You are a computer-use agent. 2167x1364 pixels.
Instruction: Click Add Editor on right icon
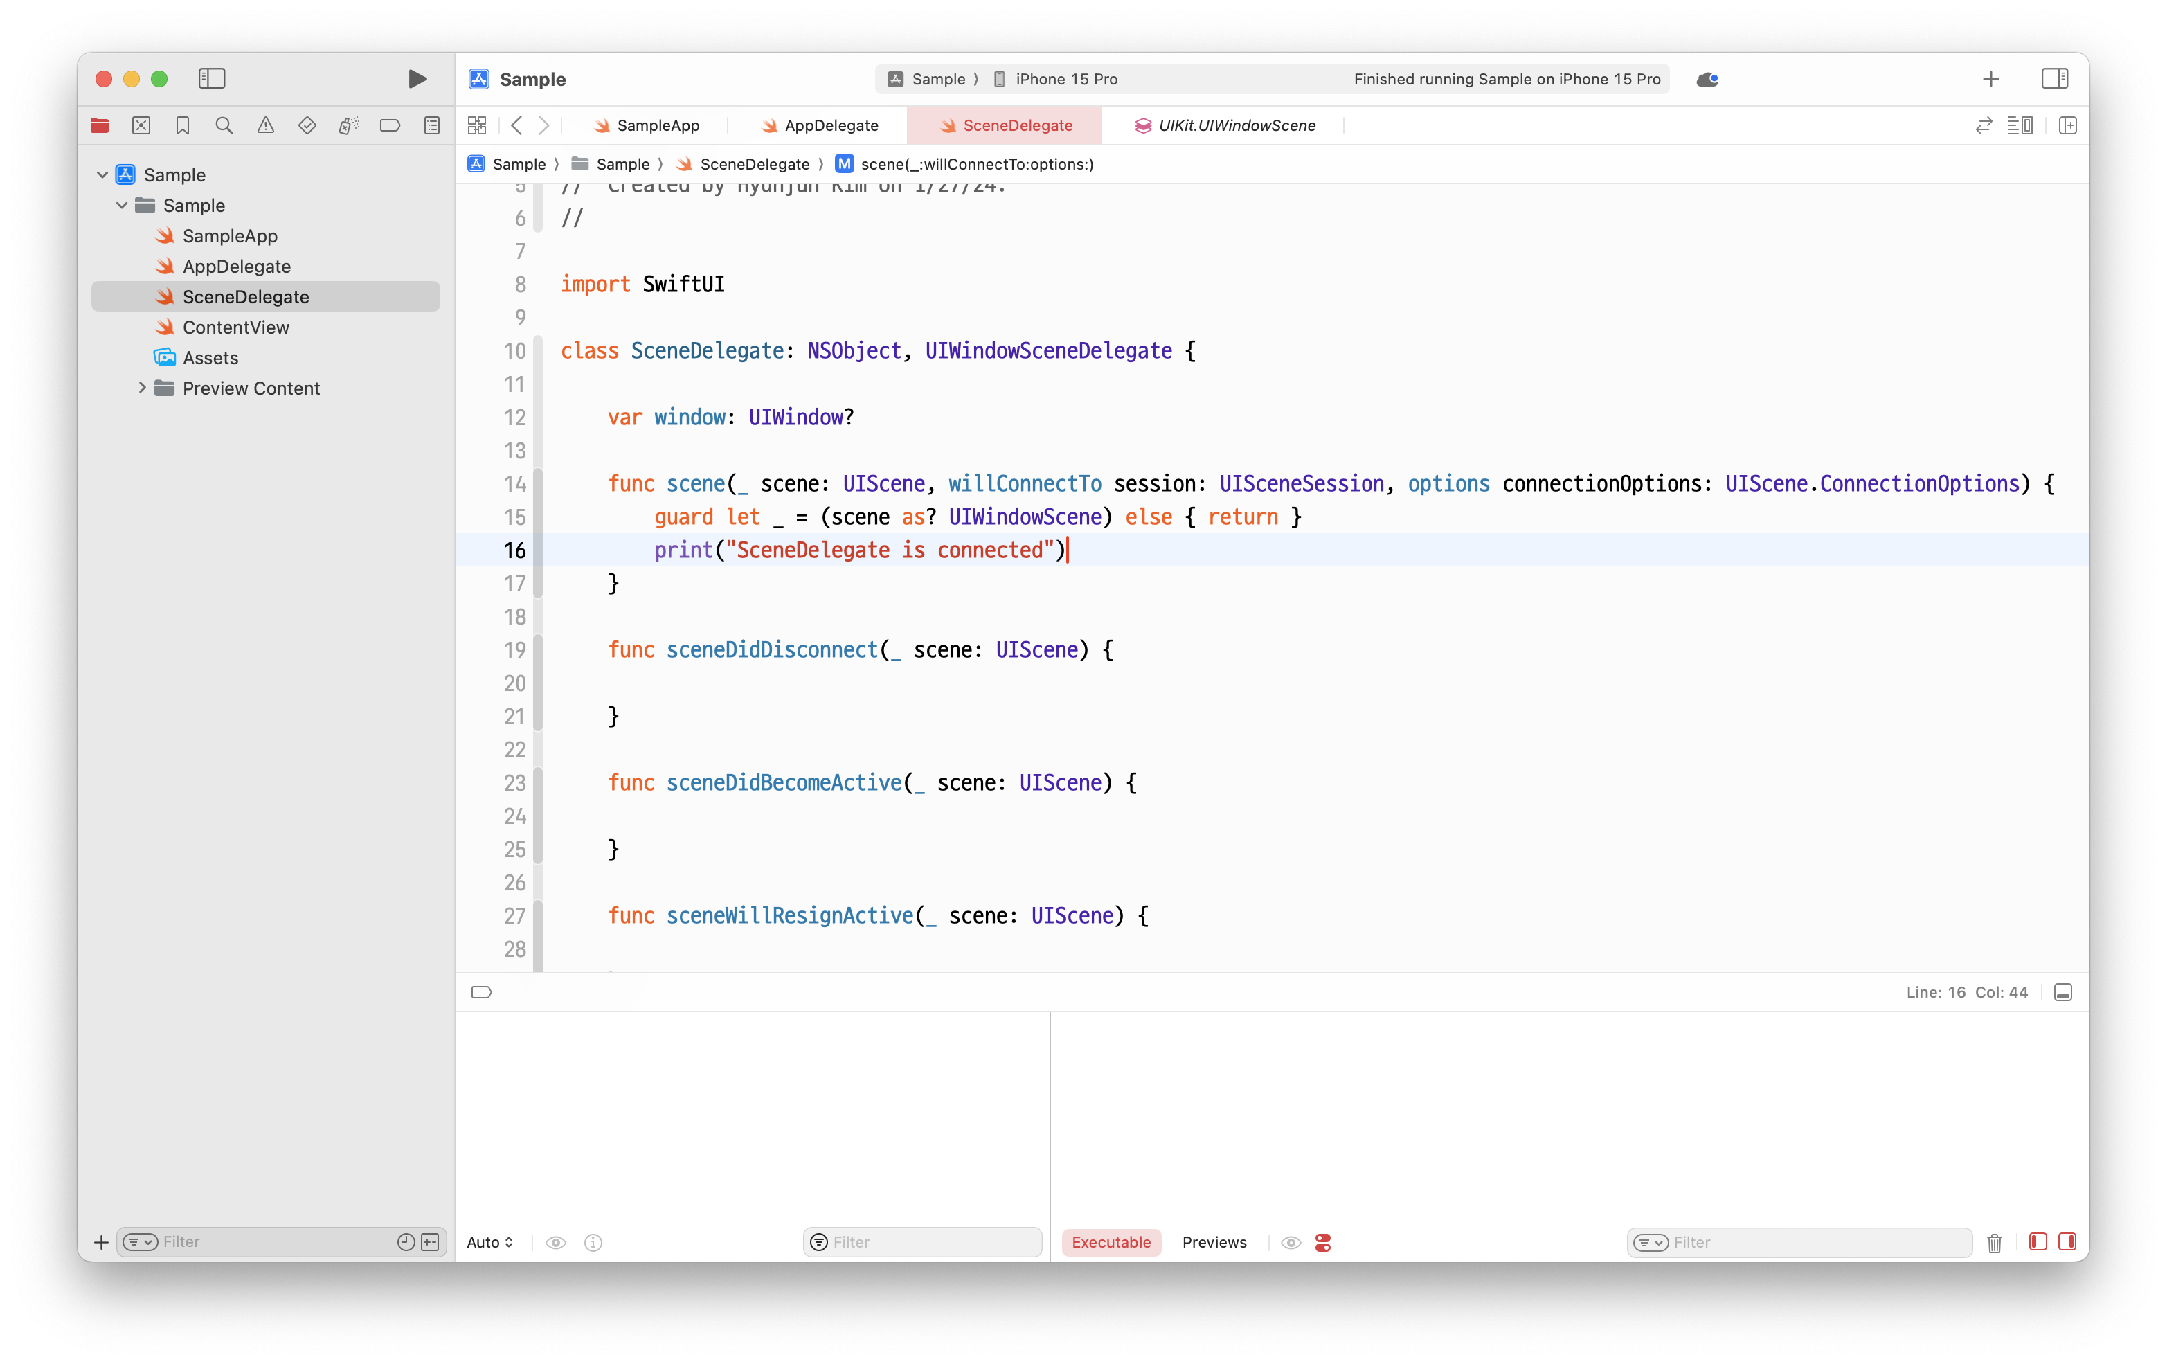tap(2068, 126)
